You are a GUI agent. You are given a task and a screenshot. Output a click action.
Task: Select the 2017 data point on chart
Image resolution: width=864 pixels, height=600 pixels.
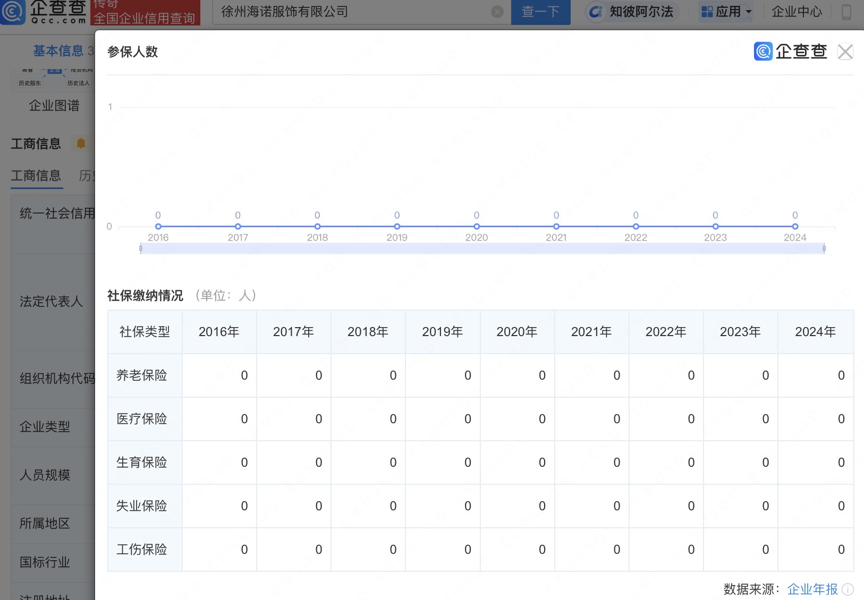[x=238, y=226]
